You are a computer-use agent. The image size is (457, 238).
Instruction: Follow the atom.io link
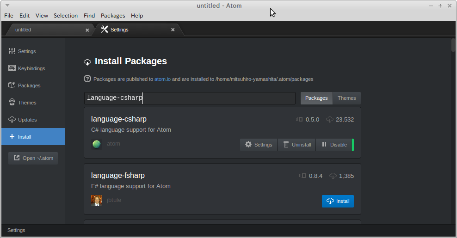(162, 79)
